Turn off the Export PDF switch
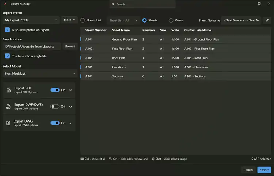 (55, 90)
